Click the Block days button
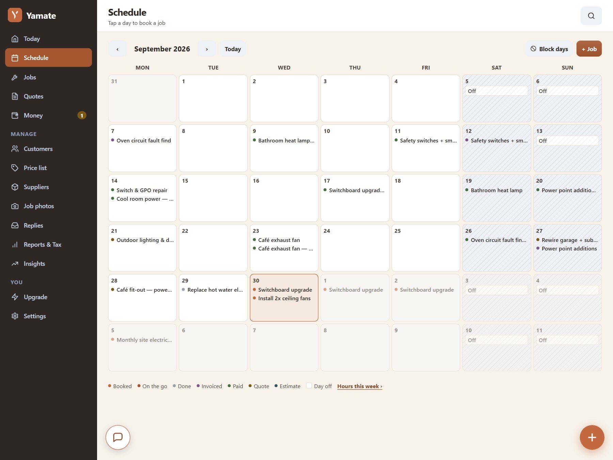The height and width of the screenshot is (460, 613). 549,49
